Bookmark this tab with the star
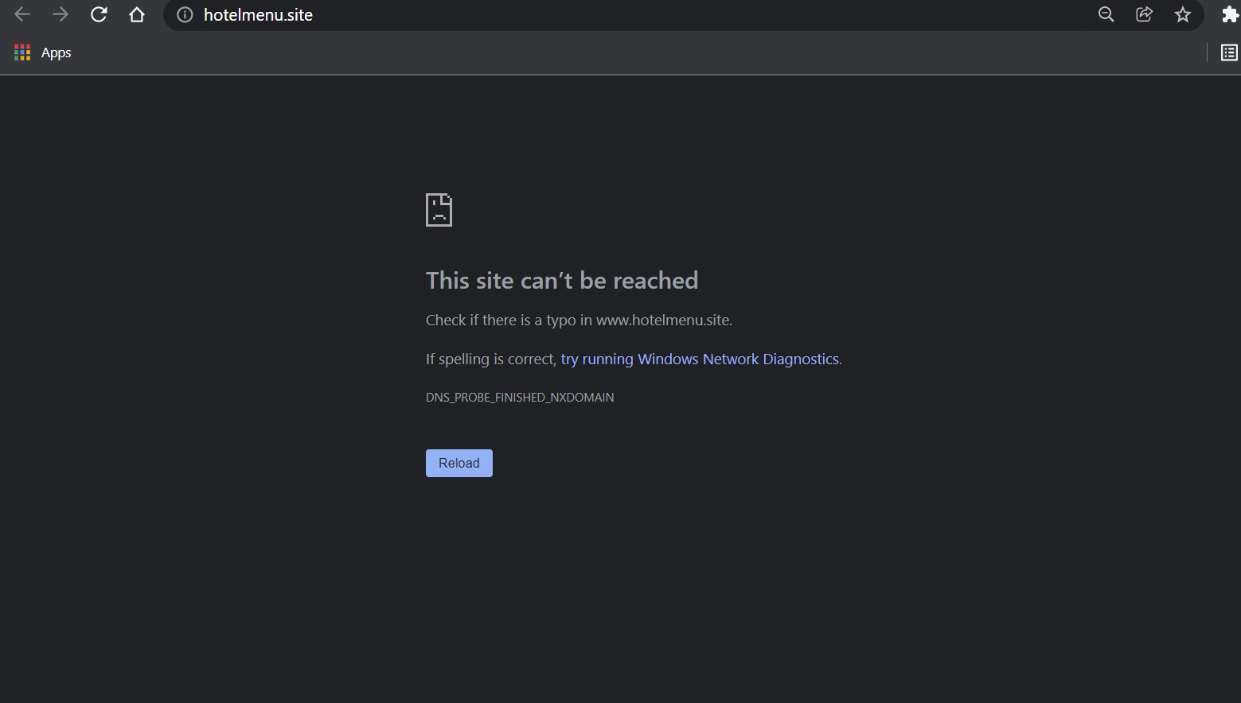 point(1182,14)
